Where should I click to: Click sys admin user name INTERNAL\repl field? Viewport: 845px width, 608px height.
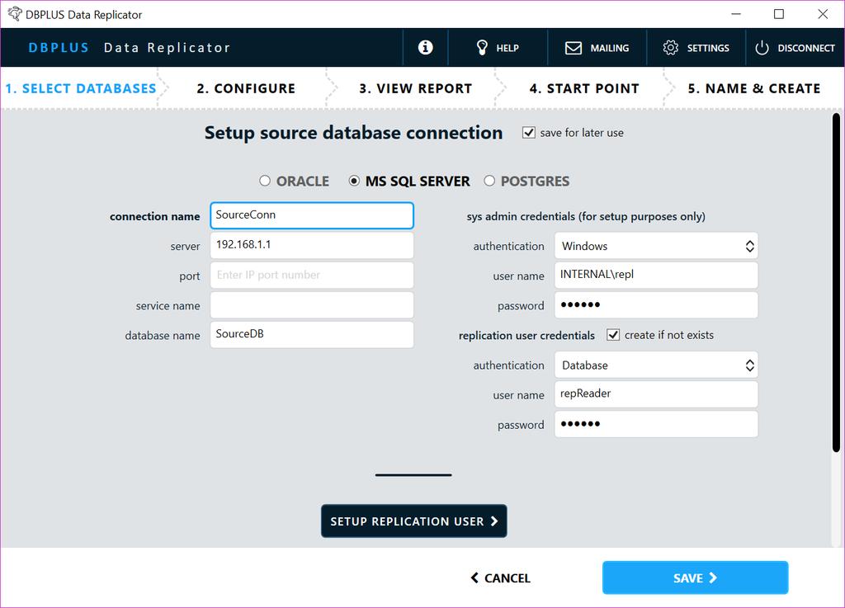(656, 276)
